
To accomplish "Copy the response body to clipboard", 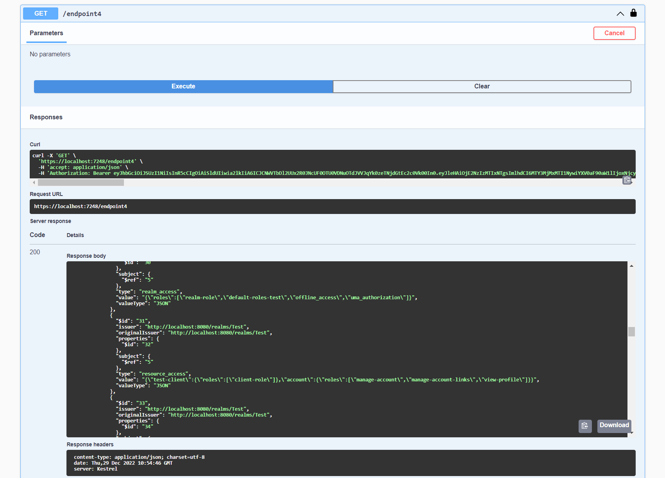I will (585, 426).
